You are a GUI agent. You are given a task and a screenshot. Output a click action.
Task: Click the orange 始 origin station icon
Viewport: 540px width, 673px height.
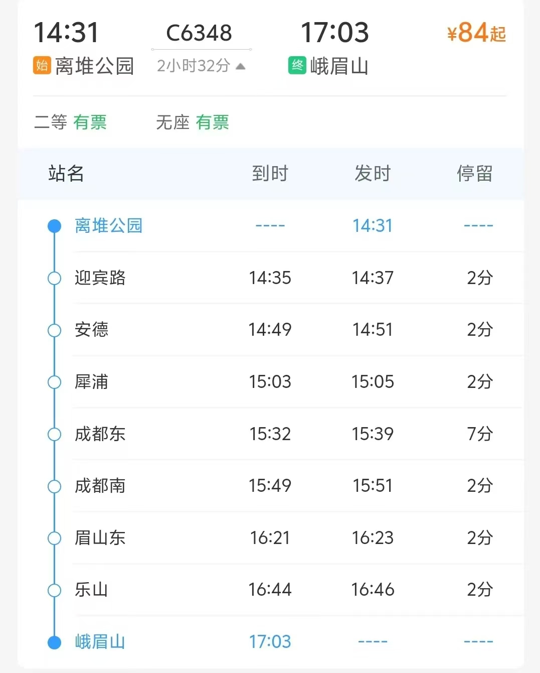42,65
